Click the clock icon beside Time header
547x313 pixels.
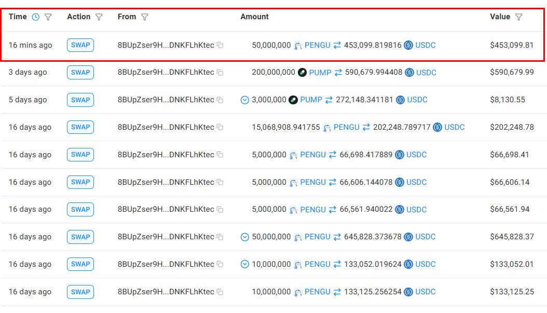(x=35, y=17)
